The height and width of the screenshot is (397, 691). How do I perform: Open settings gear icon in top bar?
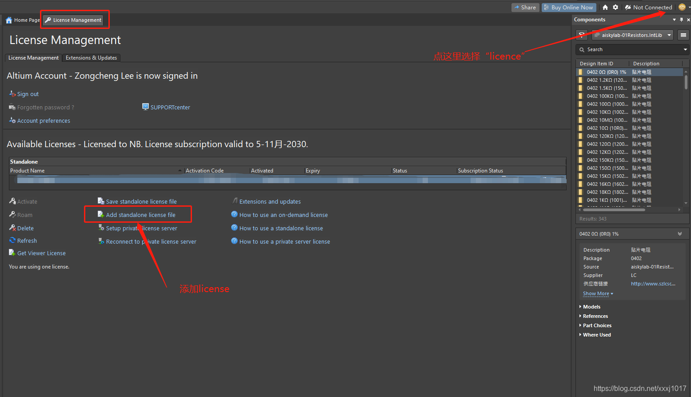pos(615,8)
